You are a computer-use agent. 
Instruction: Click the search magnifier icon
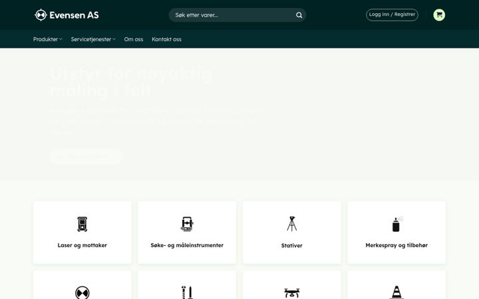pos(299,15)
